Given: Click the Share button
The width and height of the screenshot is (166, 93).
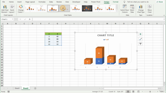Looking at the screenshot, I should 160,2.
